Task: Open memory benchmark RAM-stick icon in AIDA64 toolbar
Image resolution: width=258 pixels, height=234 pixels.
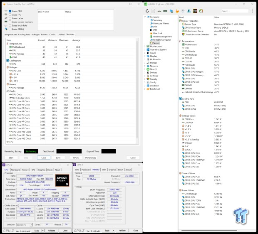Action: (x=165, y=11)
